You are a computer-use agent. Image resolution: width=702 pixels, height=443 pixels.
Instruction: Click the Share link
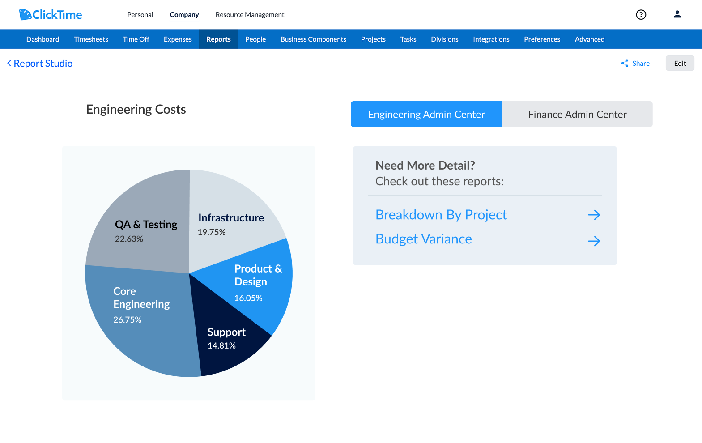coord(641,64)
